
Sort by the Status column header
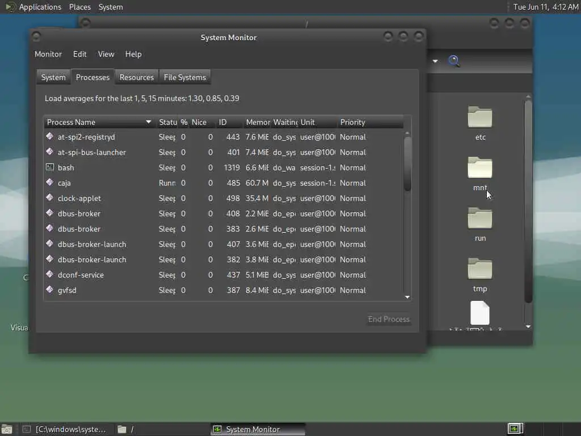pyautogui.click(x=167, y=122)
